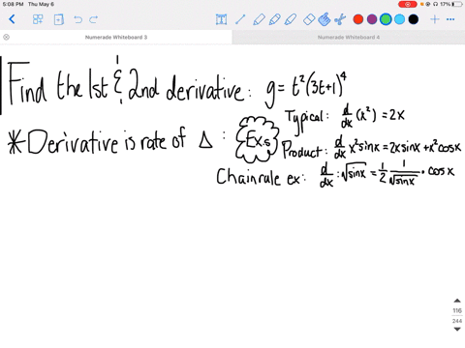The height and width of the screenshot is (348, 465).
Task: Tap the red screen recording indicator
Action: (408, 4)
